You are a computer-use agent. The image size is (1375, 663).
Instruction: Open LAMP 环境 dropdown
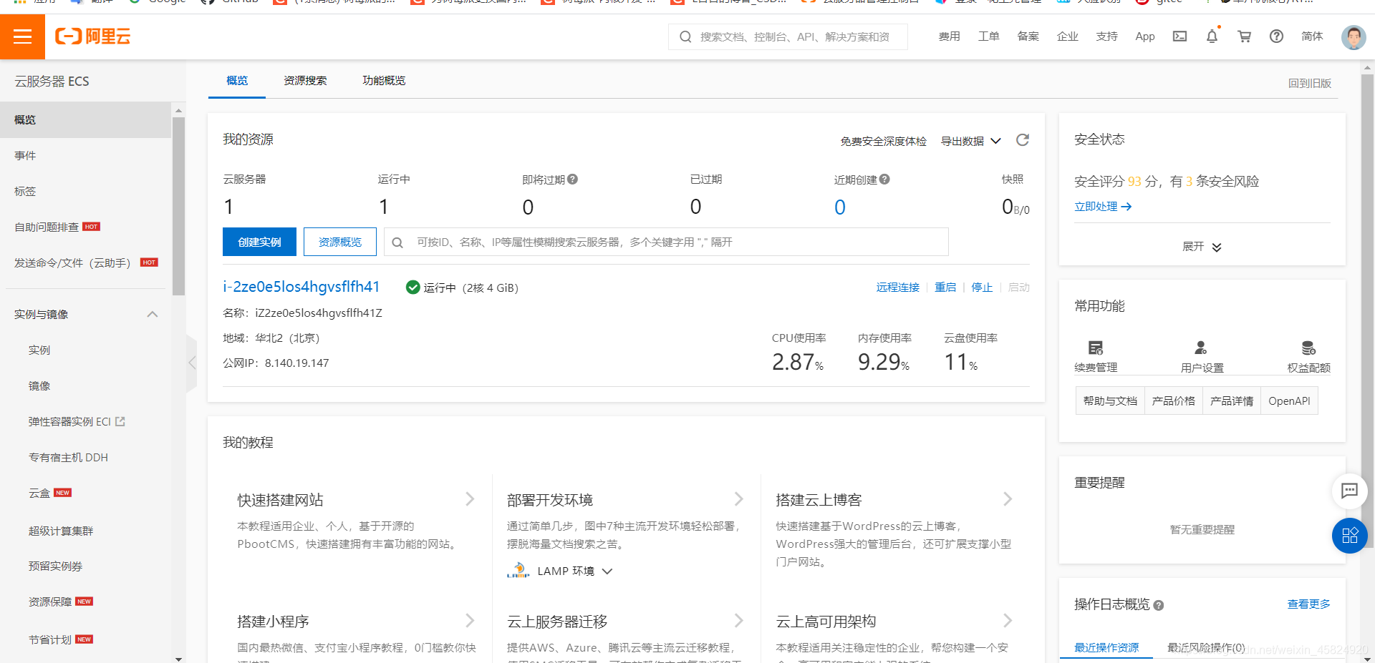(x=575, y=571)
